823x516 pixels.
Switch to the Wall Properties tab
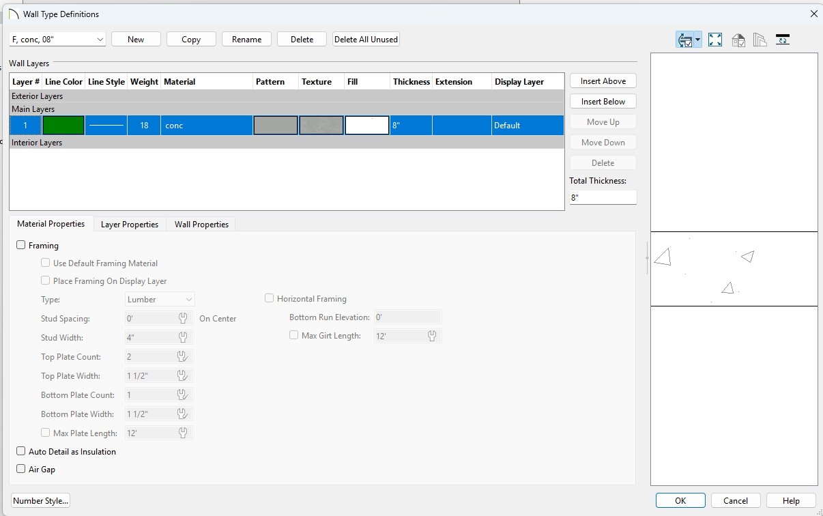tap(201, 225)
